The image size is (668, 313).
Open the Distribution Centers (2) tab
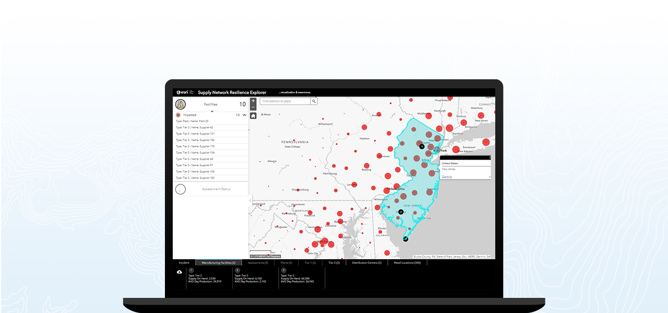click(x=366, y=263)
